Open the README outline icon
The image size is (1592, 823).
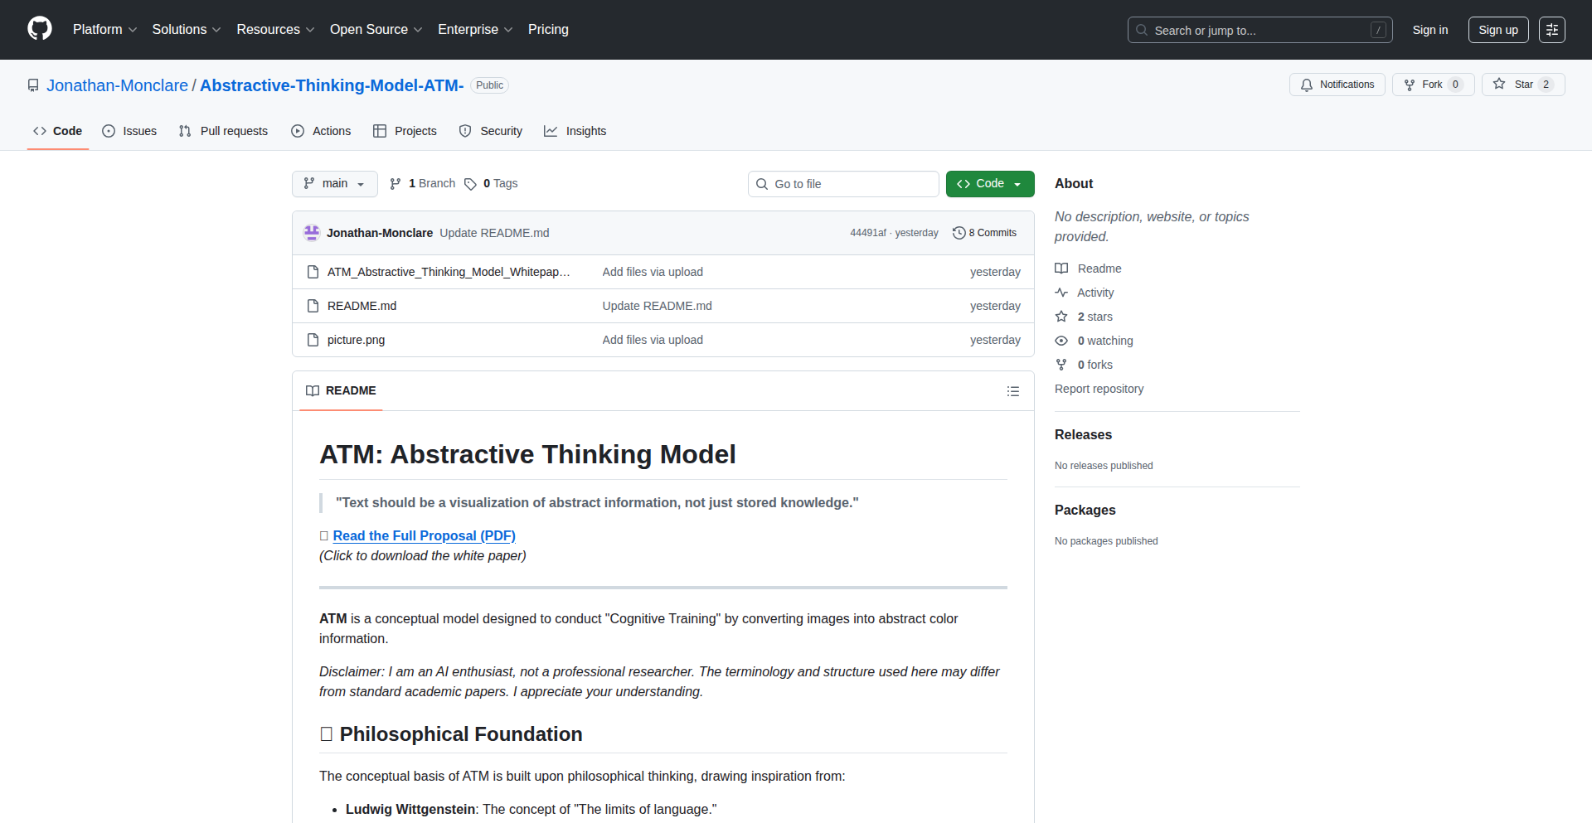point(1013,391)
